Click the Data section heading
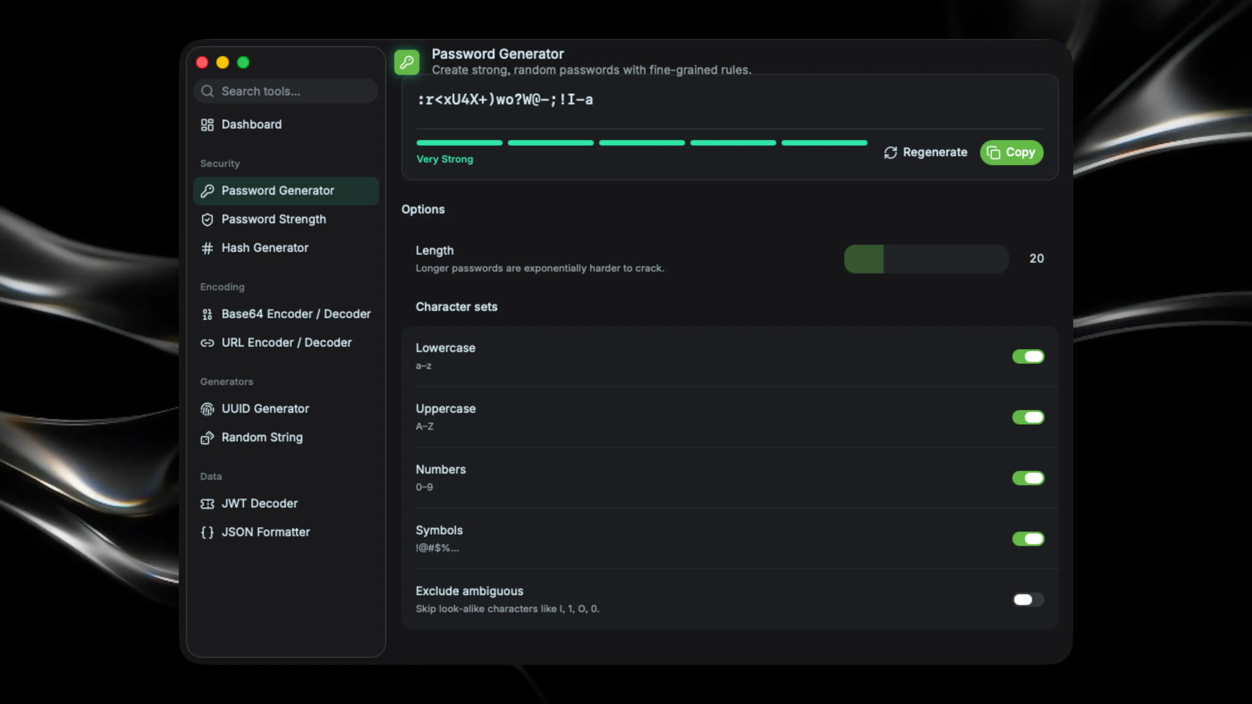Screen dimensions: 1252x704 click(x=211, y=477)
